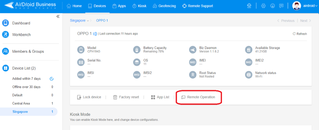
Task: Open Members & Groups in sidebar
Action: click(28, 51)
